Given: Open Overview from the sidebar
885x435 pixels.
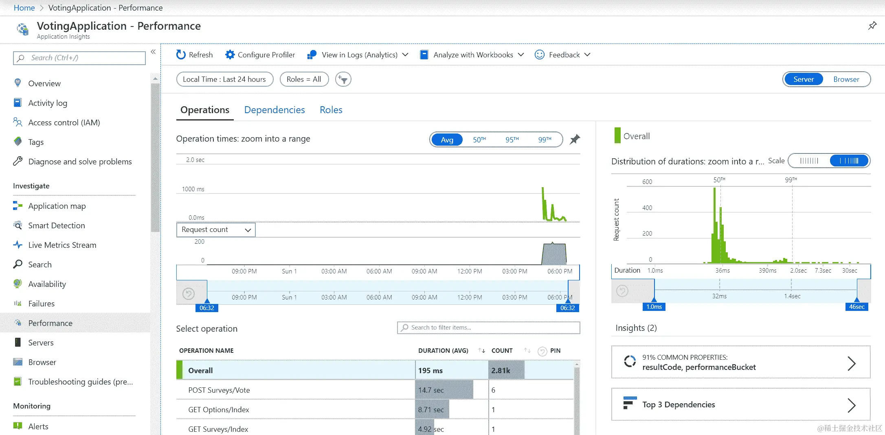Looking at the screenshot, I should pyautogui.click(x=44, y=83).
